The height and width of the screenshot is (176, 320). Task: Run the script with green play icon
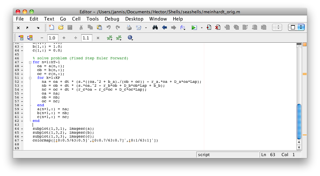(x=194, y=28)
